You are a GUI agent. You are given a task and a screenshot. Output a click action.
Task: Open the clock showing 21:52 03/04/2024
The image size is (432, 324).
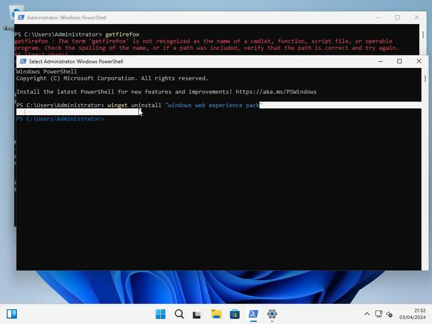pos(413,314)
